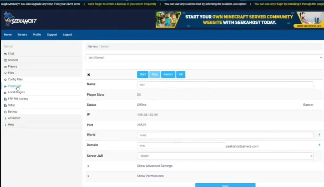The image size is (324, 187).
Task: Click the Console icon in sidebar
Action: pyautogui.click(x=5, y=60)
